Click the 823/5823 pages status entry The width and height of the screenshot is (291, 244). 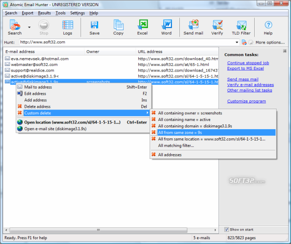(x=242, y=238)
